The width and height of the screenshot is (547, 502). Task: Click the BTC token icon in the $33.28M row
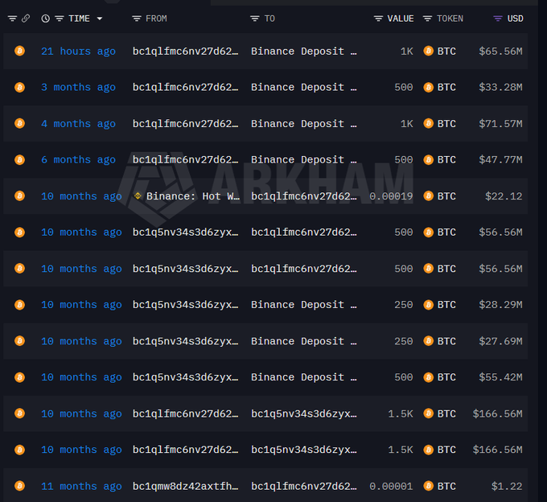click(429, 87)
